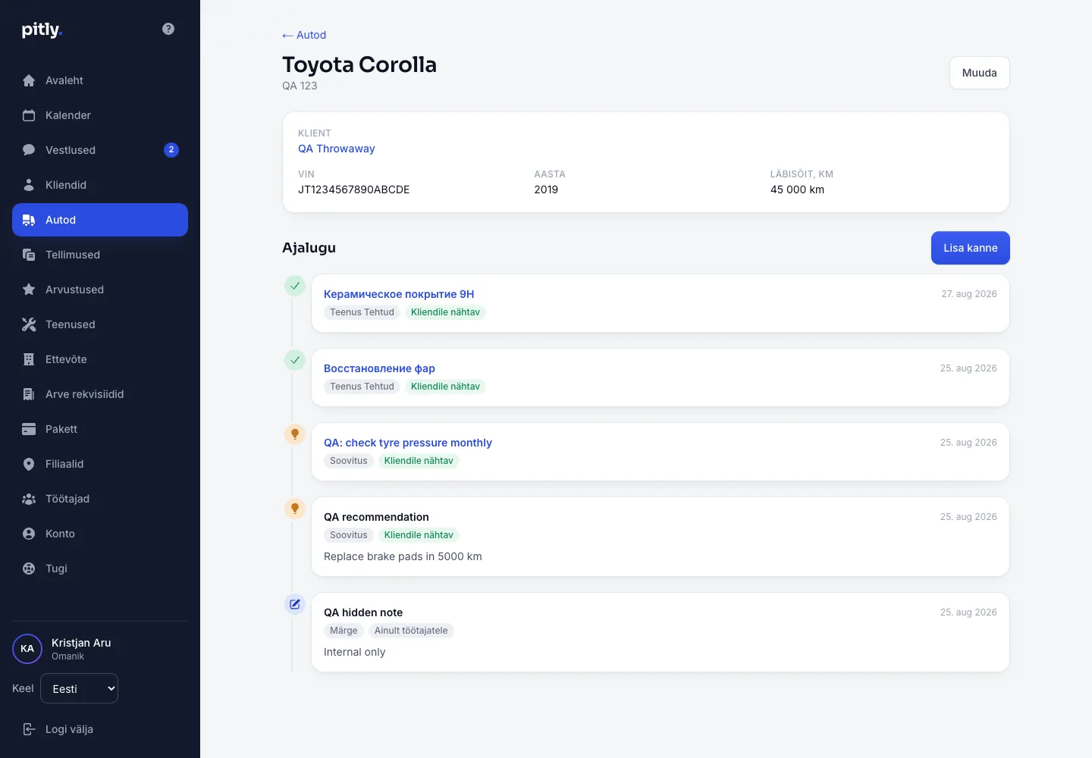
Task: Click the Vestlused chat bubble icon
Action: (29, 150)
